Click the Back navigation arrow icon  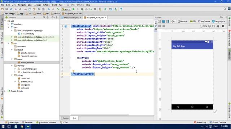(49, 9)
